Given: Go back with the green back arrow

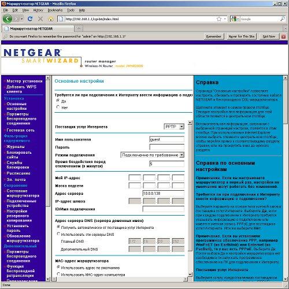Looking at the screenshot, I should pos(8,19).
